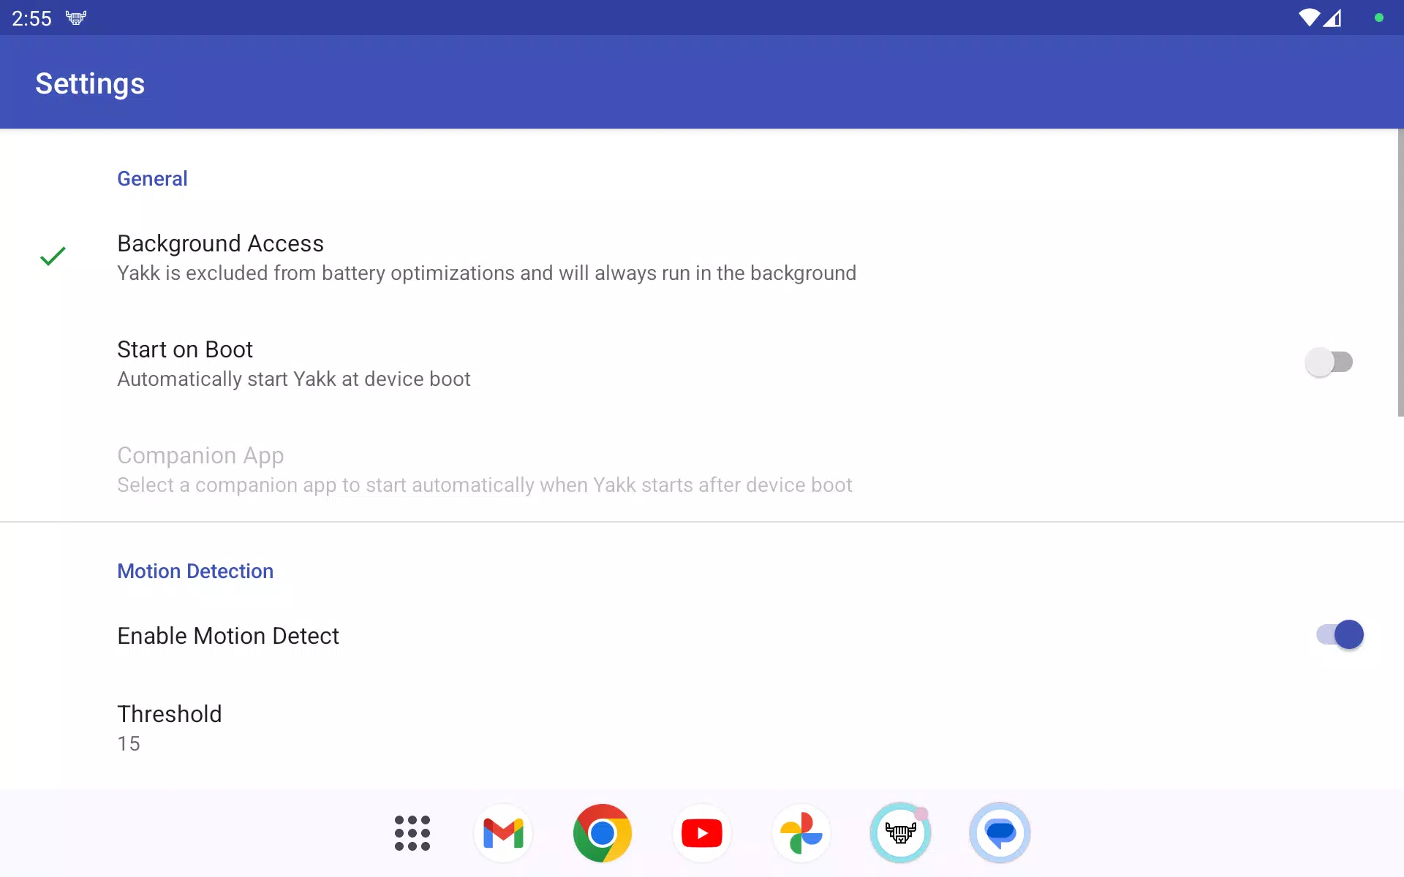Open the app drawer grid icon
The height and width of the screenshot is (877, 1404).
pos(412,833)
